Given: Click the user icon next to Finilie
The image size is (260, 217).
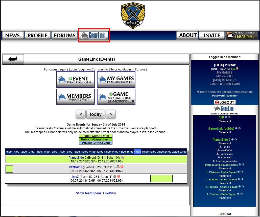Looking at the screenshot, I should click(221, 147).
